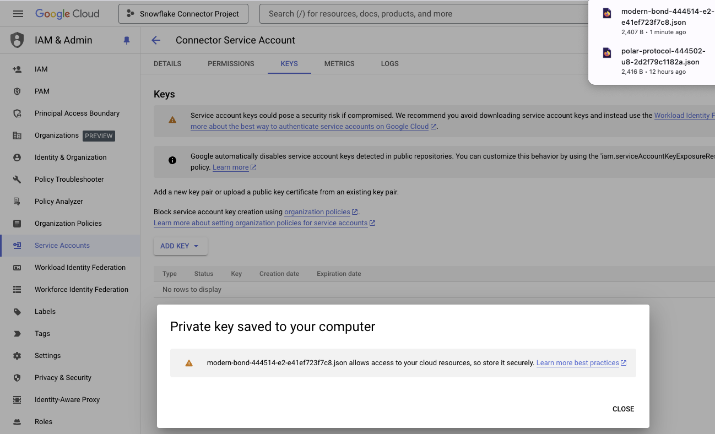Click the back arrow next to Connector Service Account

[x=156, y=40]
